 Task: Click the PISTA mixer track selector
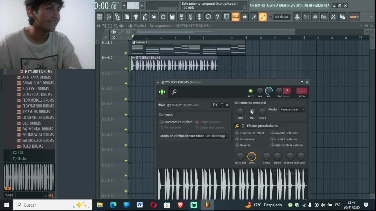(302, 91)
